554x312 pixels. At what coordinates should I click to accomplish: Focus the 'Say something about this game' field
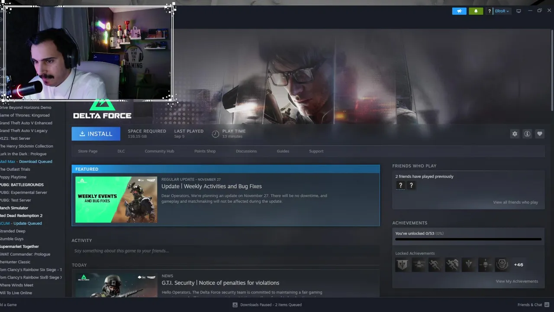click(x=225, y=251)
